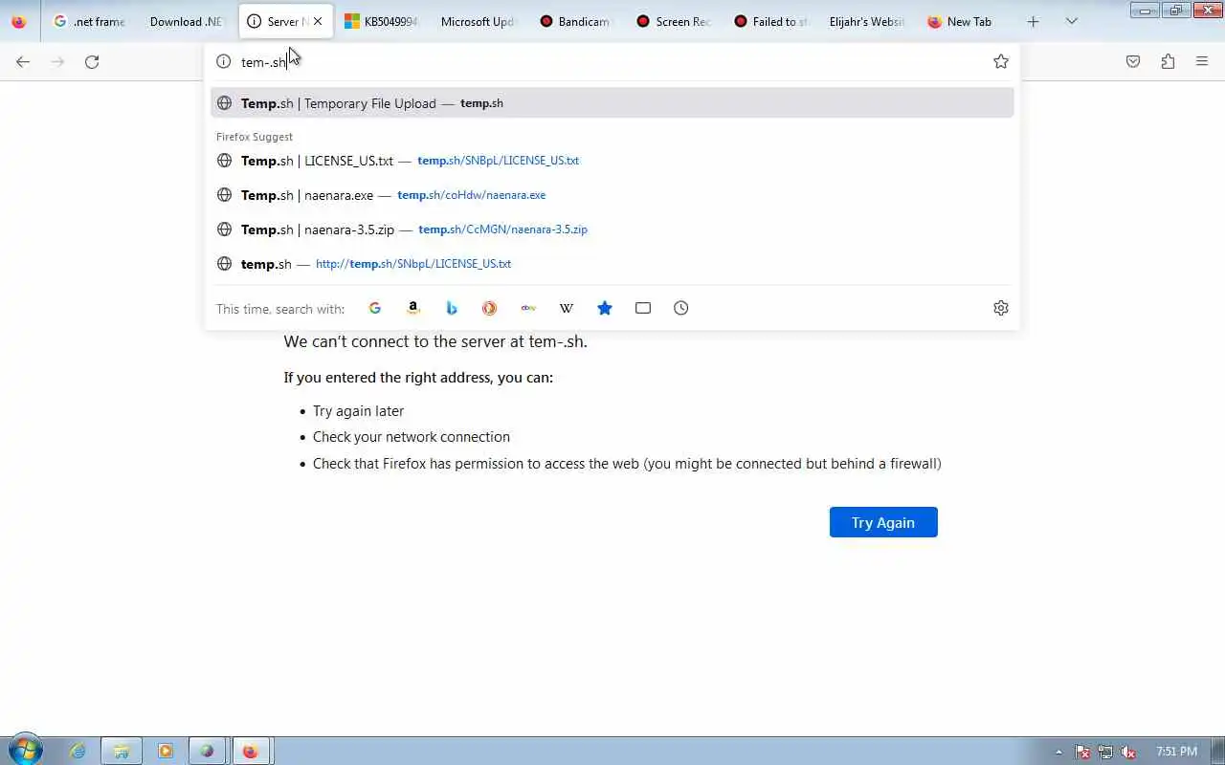Switch to the Bandicam tab
The height and width of the screenshot is (765, 1225).
coord(576,21)
